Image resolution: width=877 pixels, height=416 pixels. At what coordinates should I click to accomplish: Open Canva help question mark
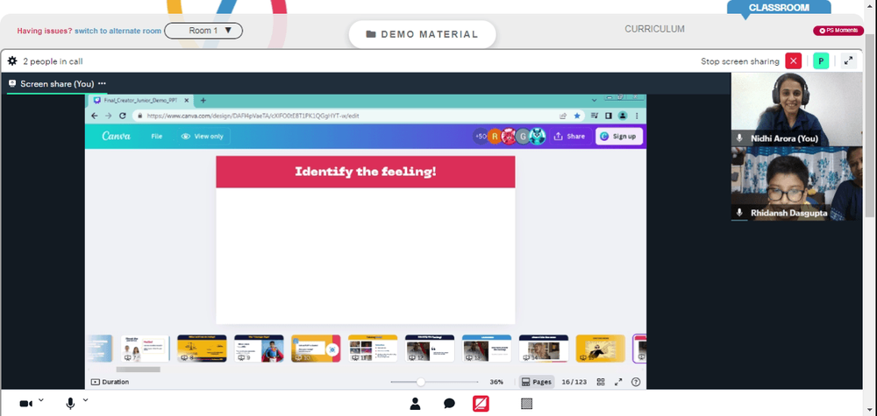point(636,382)
